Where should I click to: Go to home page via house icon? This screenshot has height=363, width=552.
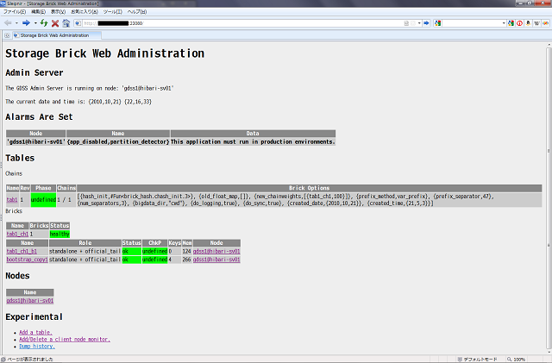(x=66, y=23)
